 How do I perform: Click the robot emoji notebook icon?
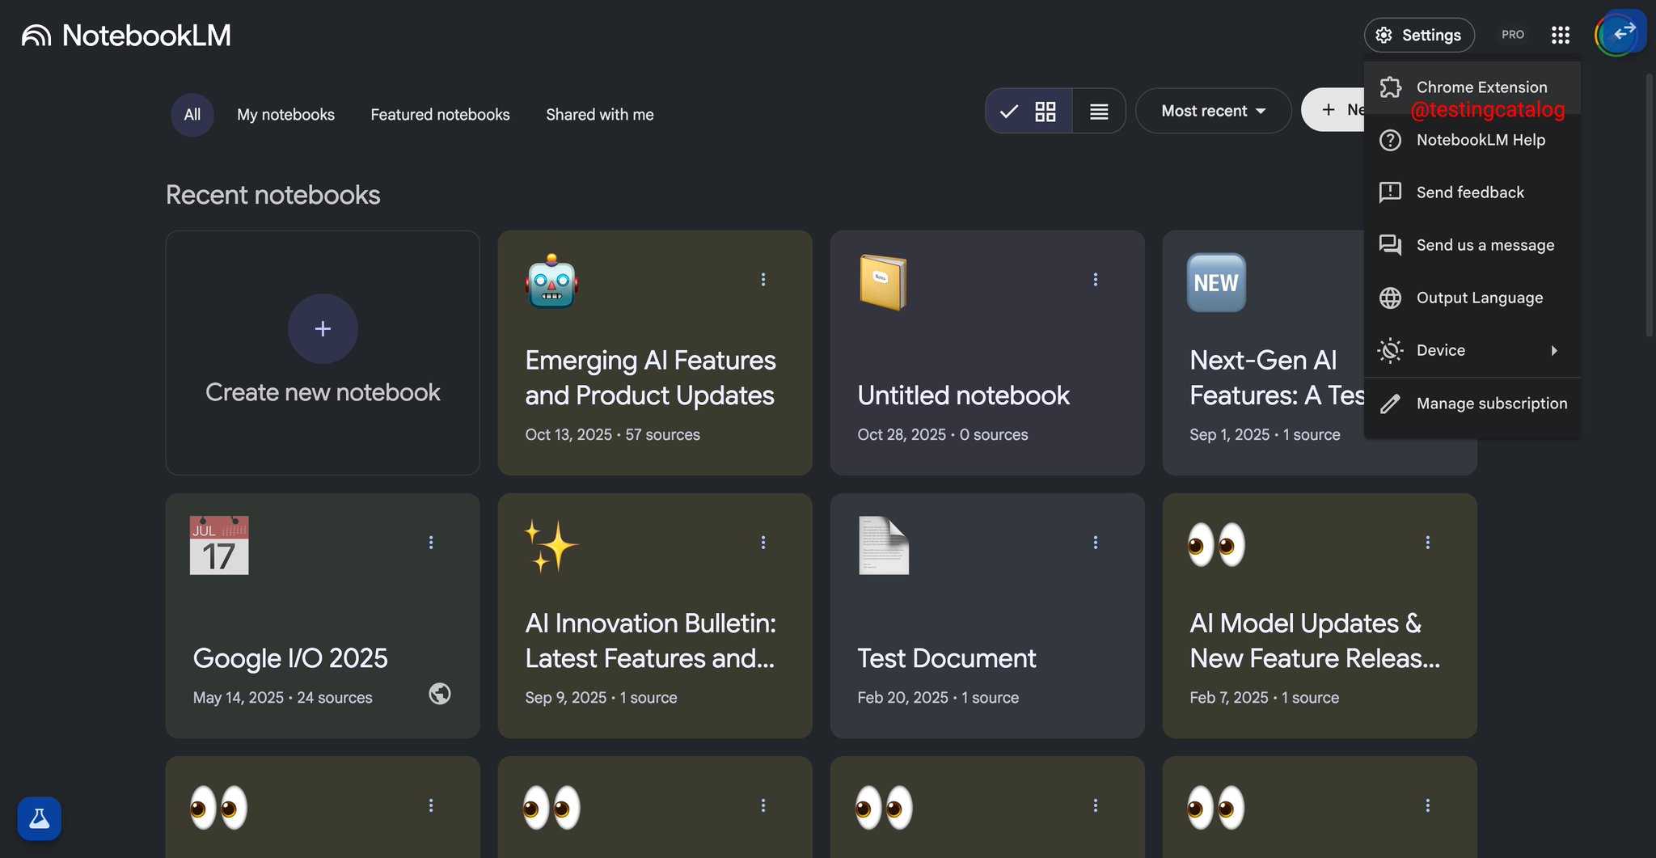tap(551, 281)
